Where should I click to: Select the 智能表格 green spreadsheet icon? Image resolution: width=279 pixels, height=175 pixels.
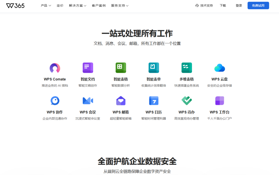pyautogui.click(x=121, y=68)
